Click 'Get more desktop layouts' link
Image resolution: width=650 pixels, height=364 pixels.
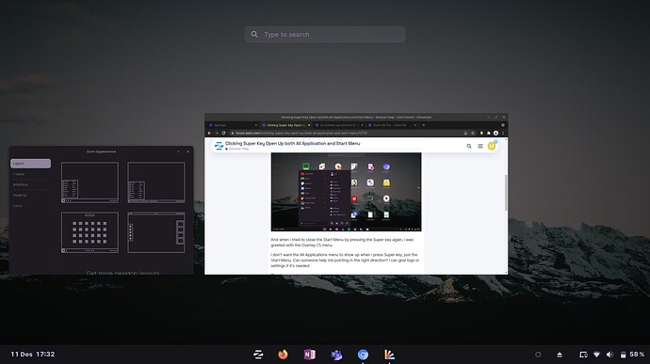click(x=122, y=273)
